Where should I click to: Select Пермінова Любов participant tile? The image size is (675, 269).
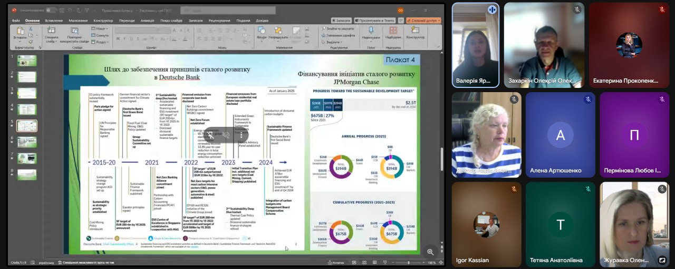[634, 135]
